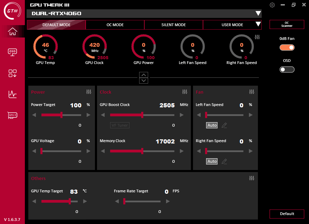Click Power Target value 100

pos(76,105)
